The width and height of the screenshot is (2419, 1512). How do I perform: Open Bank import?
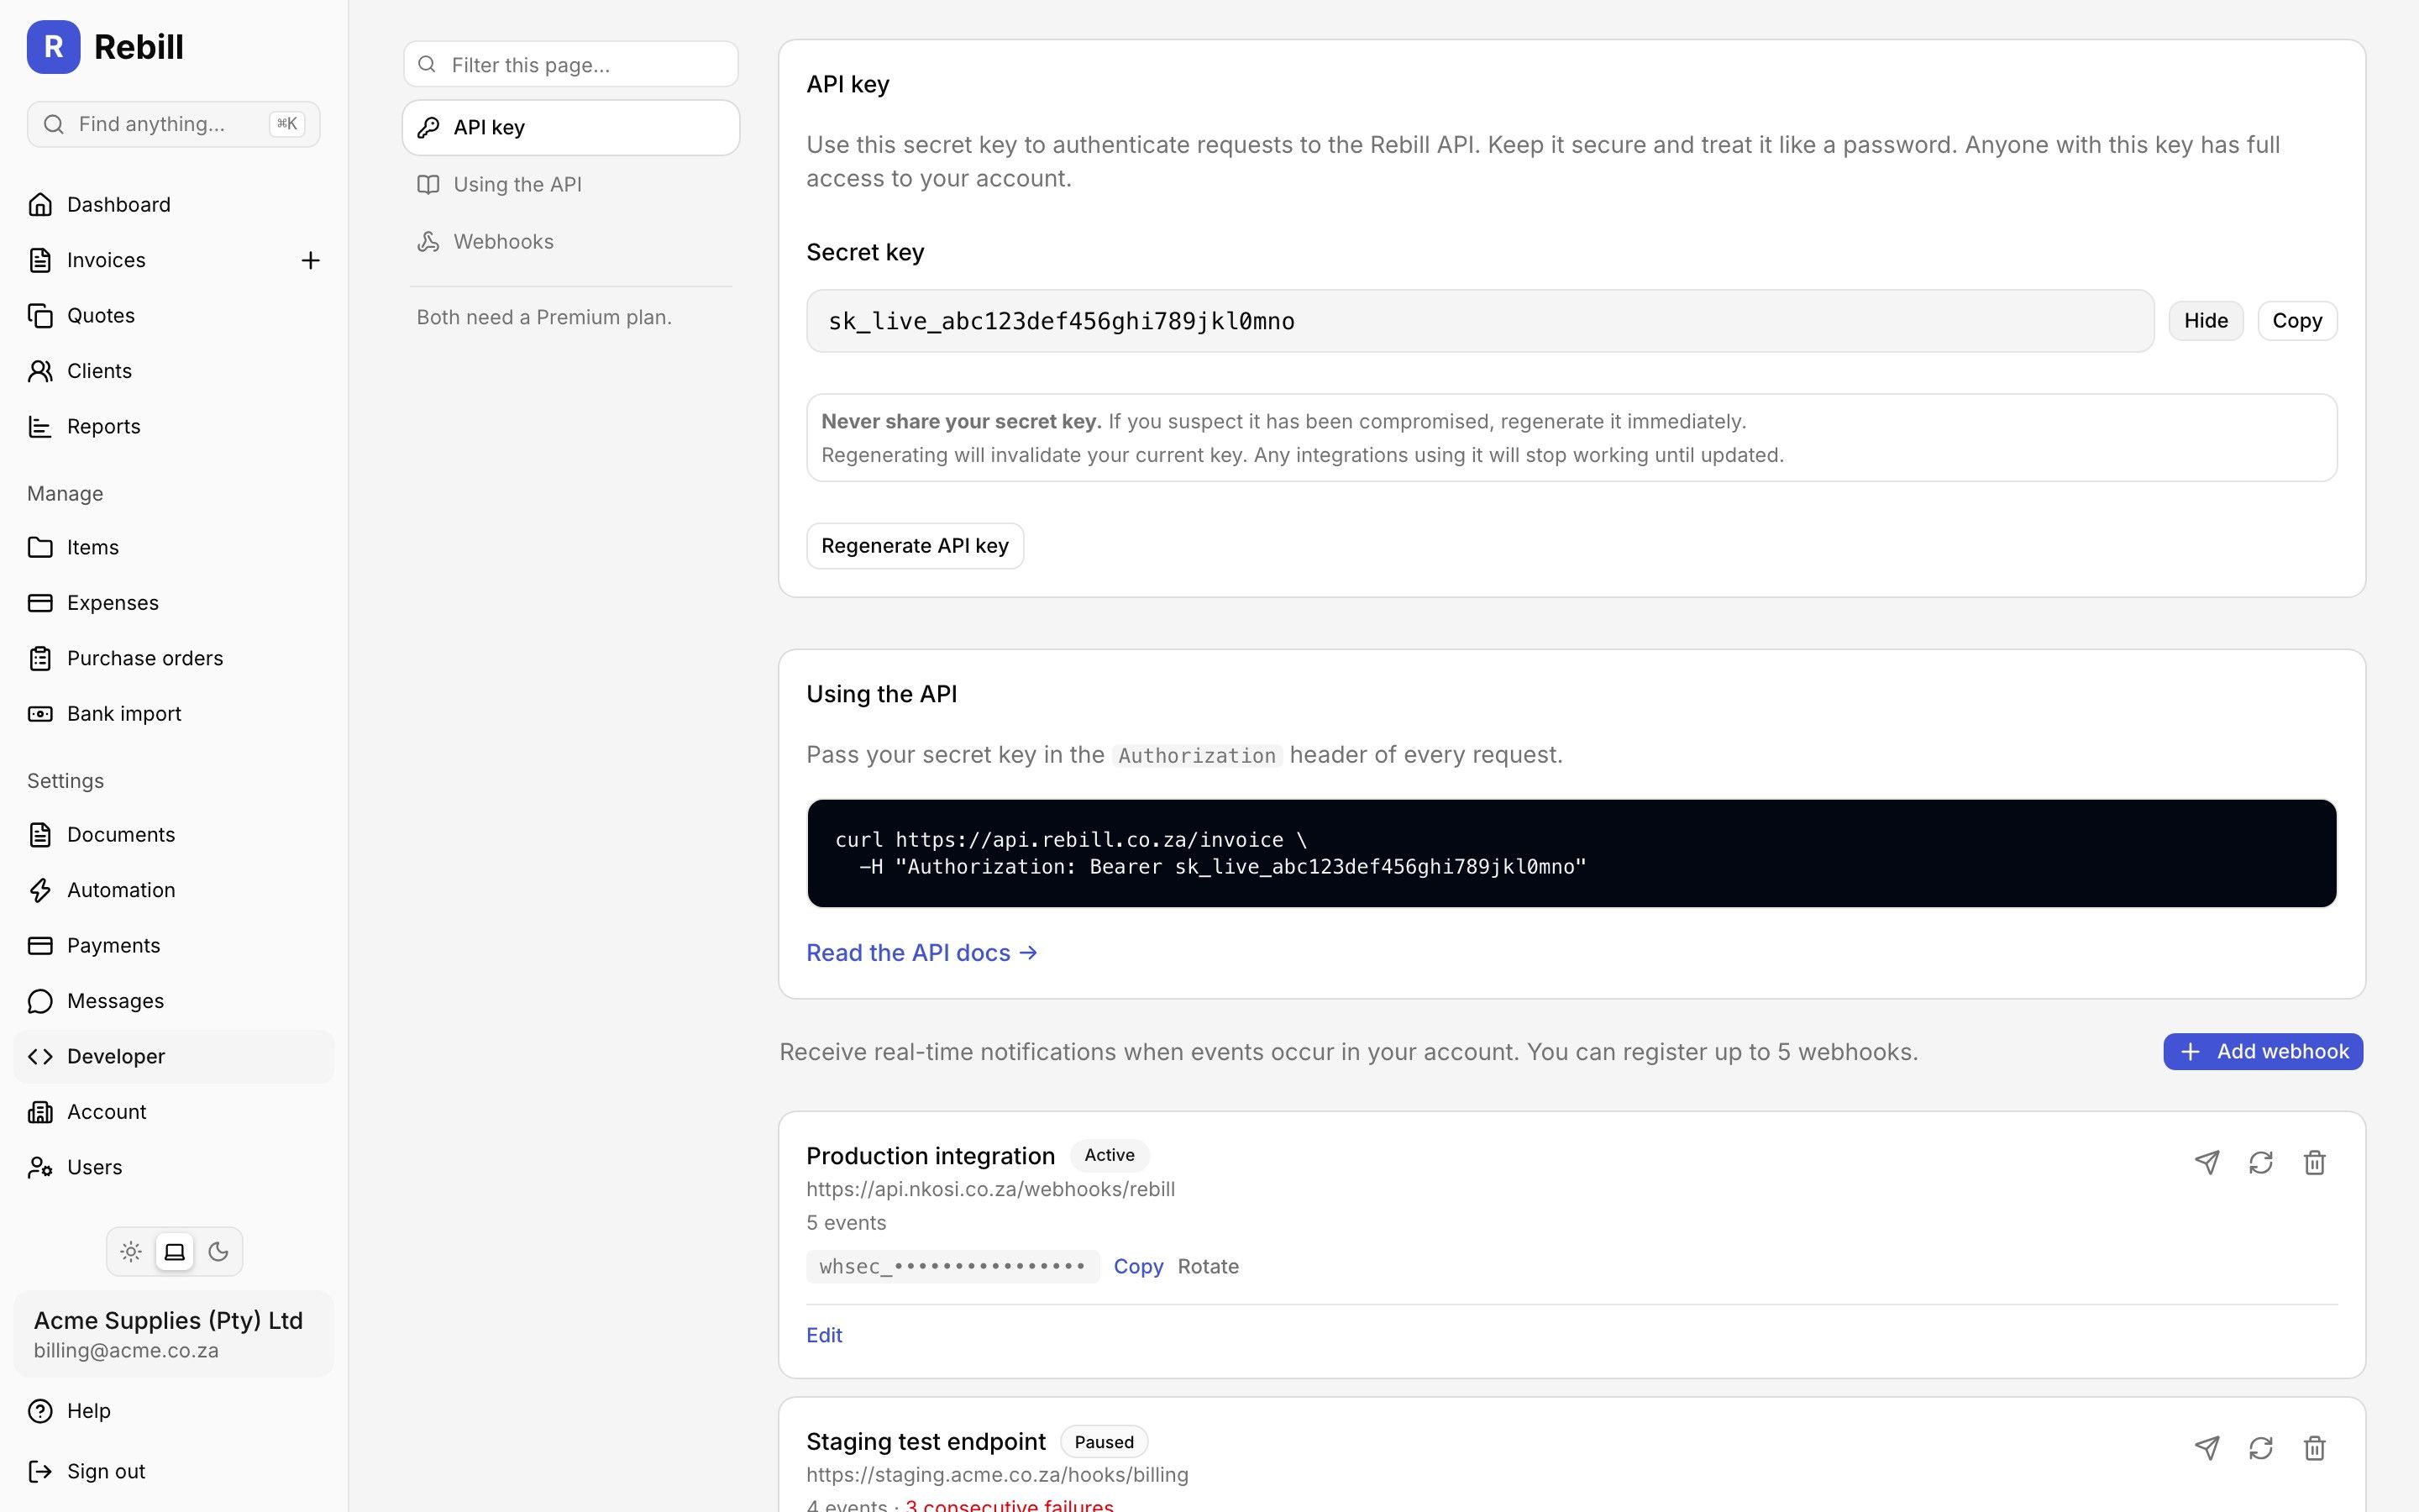[x=173, y=714]
